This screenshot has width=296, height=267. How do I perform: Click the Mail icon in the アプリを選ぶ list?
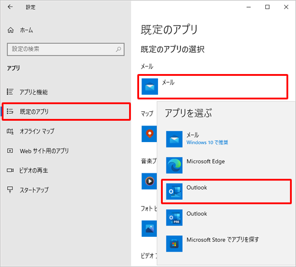pyautogui.click(x=174, y=139)
